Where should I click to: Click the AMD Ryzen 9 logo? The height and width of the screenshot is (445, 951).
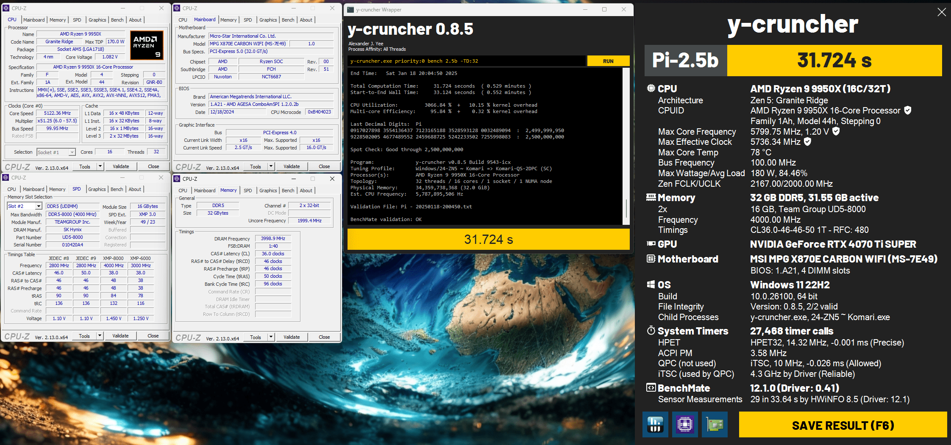tap(147, 44)
